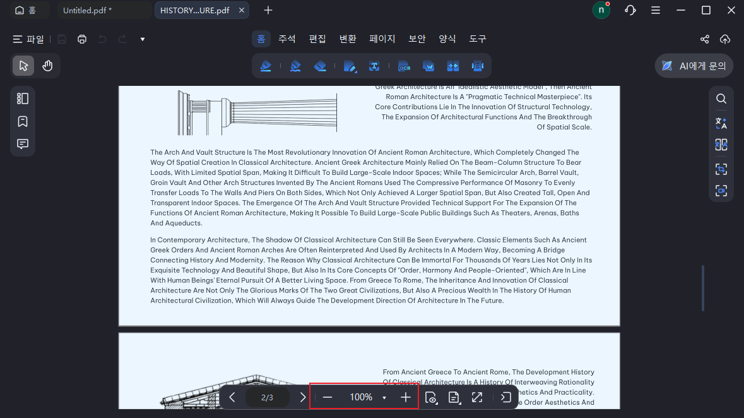Open the 파일 menu
744x418 pixels.
point(28,39)
